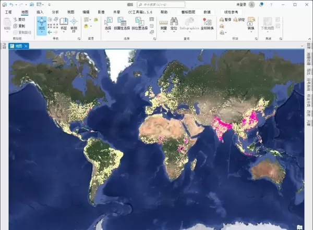Toggle 暂停 (Pause) labeling
The width and height of the screenshot is (313, 230).
225,19
